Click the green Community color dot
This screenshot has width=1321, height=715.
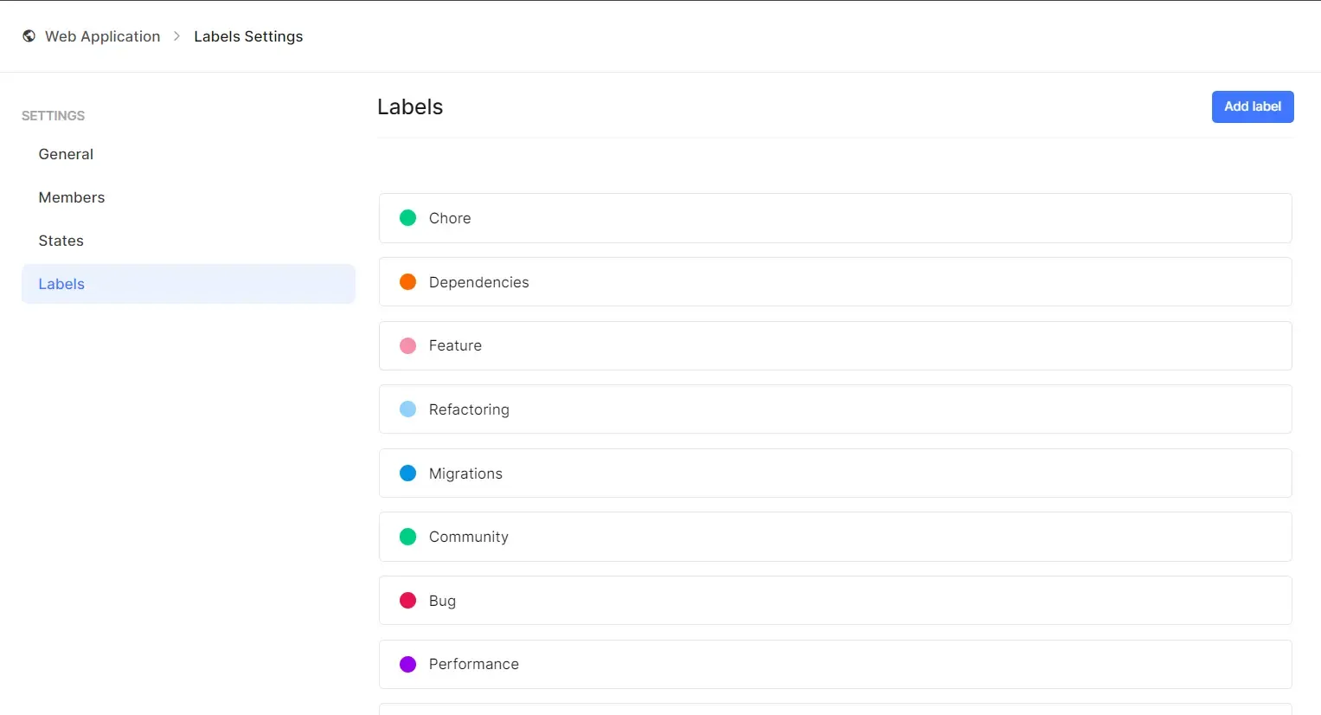pyautogui.click(x=407, y=537)
